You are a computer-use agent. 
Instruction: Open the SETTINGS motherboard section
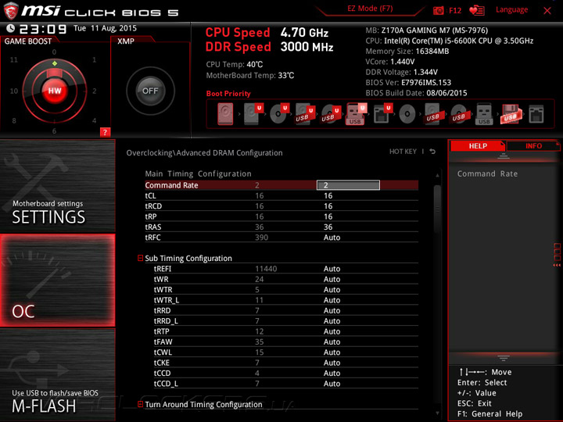57,186
